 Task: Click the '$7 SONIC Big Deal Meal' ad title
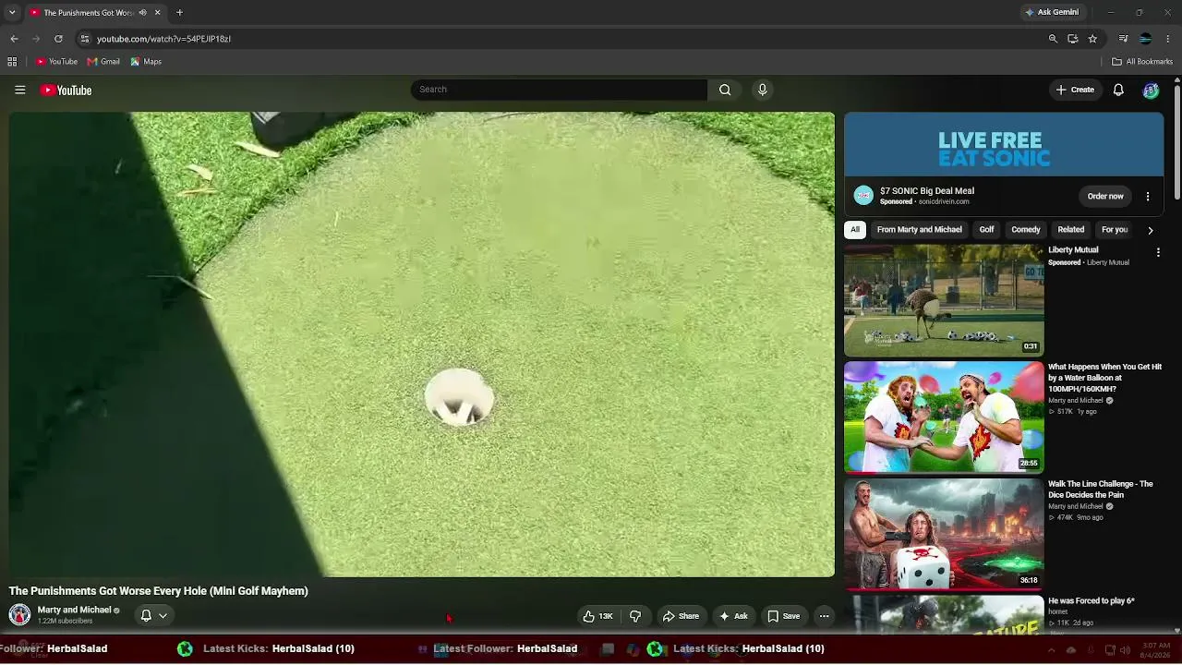(927, 191)
